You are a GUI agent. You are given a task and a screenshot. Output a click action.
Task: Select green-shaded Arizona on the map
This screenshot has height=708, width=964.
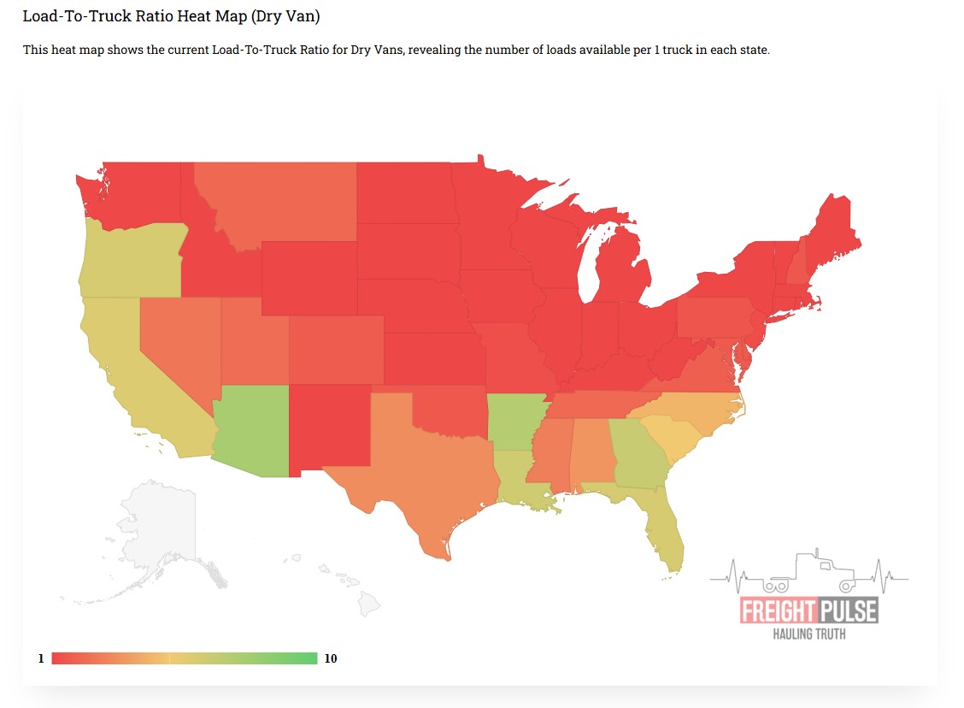pos(252,428)
